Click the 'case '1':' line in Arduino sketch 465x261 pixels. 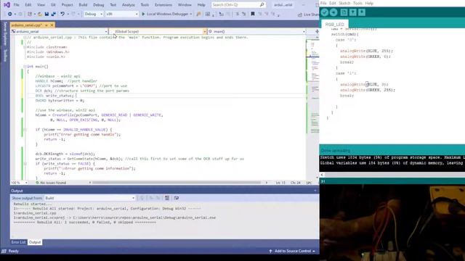point(346,73)
